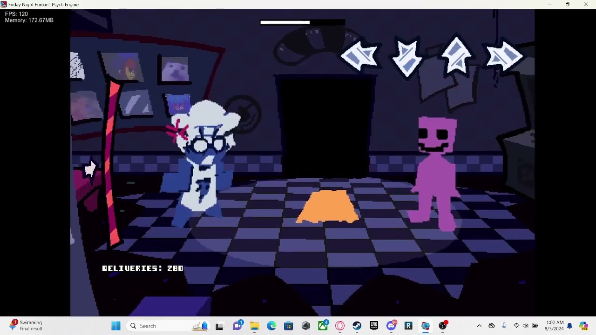This screenshot has width=596, height=335.
Task: Click the Psych Engine window title icon
Action: (4, 4)
